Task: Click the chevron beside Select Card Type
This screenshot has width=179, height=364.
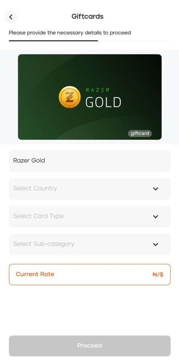Action: click(156, 217)
